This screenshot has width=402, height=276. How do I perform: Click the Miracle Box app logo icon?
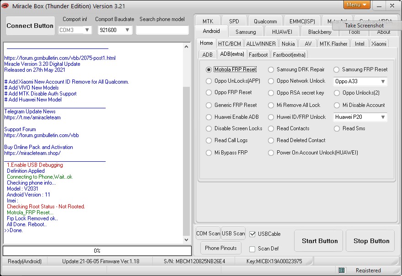pyautogui.click(x=5, y=5)
